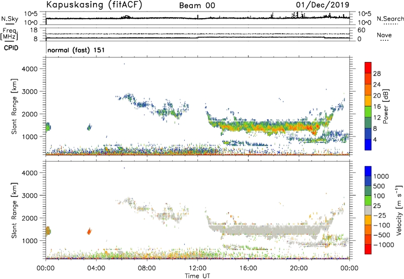Select the "100" Velocity colorbar label

380,196
